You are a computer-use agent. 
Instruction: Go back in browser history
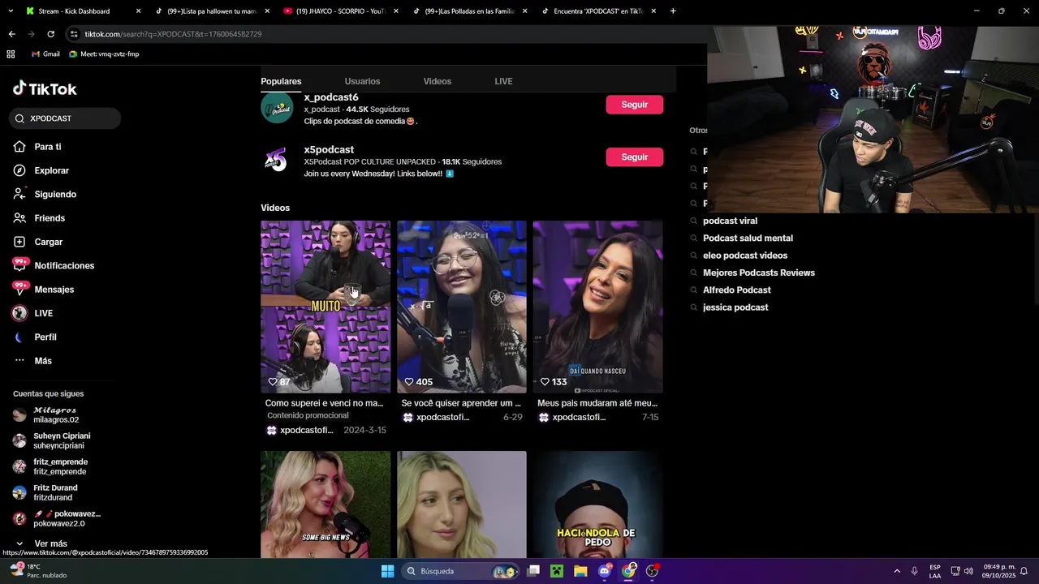pyautogui.click(x=11, y=34)
